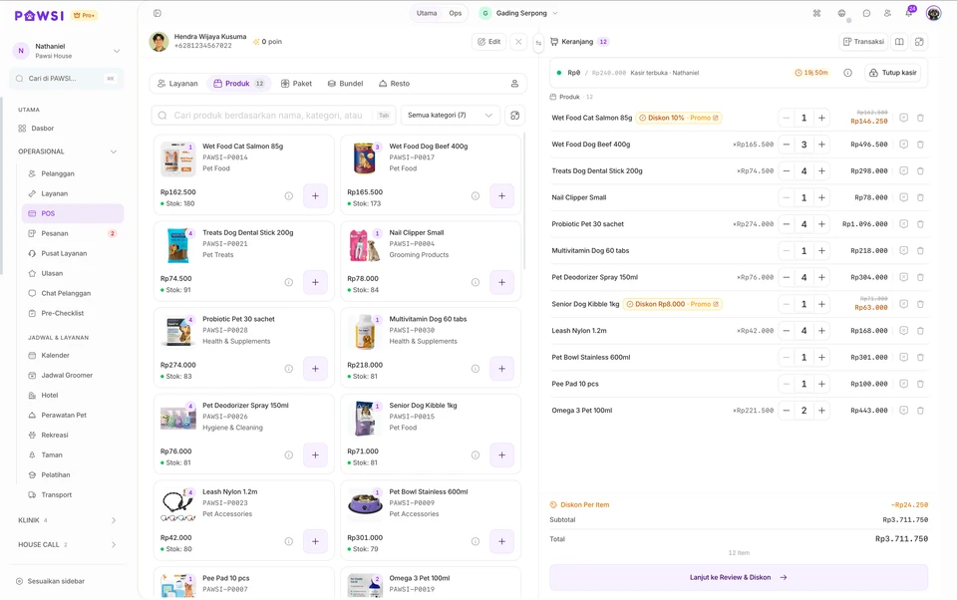Screen dimensions: 957x600
Task: Click the Pro+ badge next to logo
Action: (x=84, y=15)
